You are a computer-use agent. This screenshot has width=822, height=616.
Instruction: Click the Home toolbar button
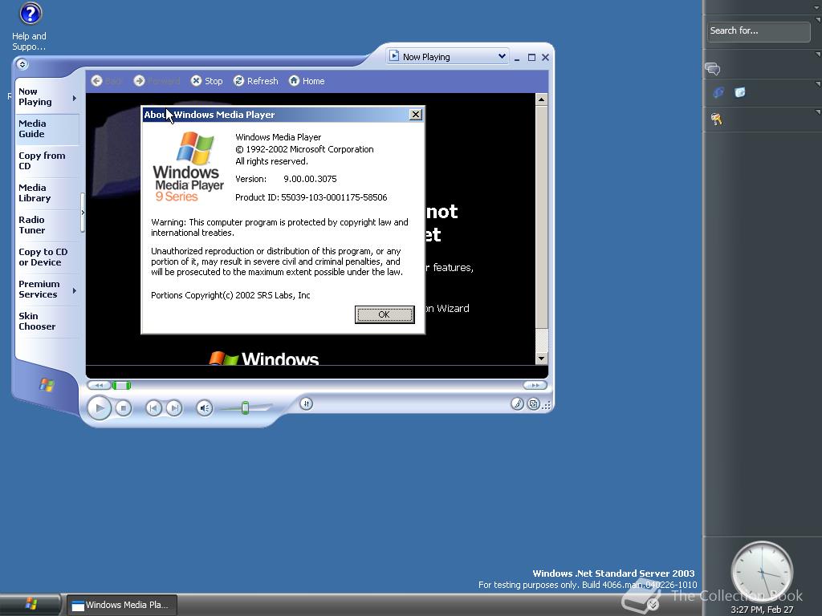tap(307, 81)
